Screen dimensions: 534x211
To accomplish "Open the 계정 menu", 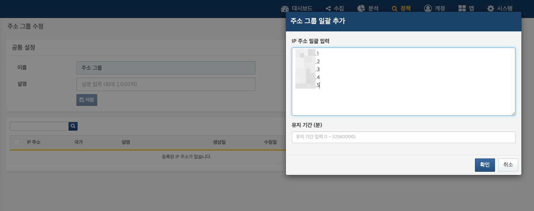I will (434, 8).
